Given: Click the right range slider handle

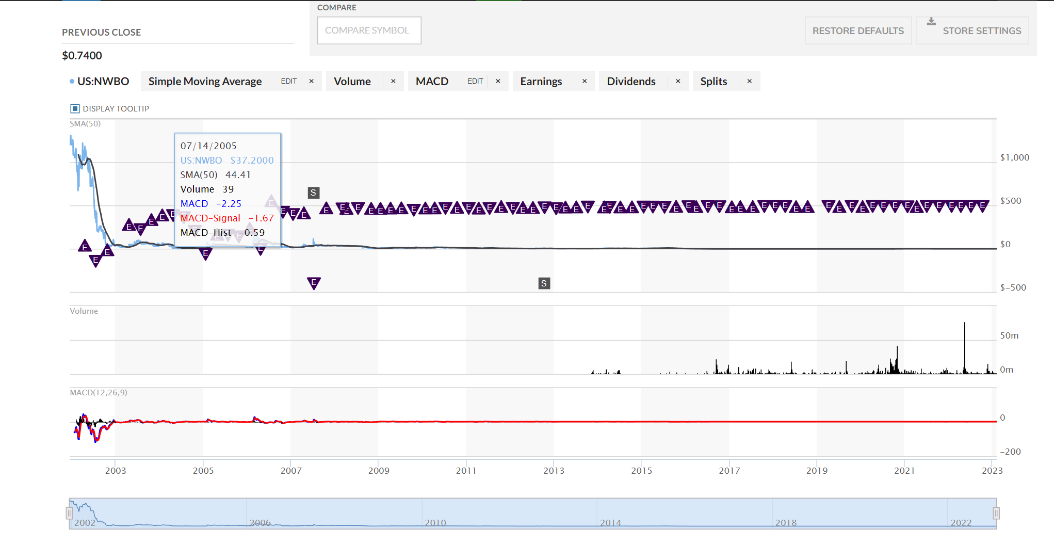Looking at the screenshot, I should pyautogui.click(x=996, y=513).
